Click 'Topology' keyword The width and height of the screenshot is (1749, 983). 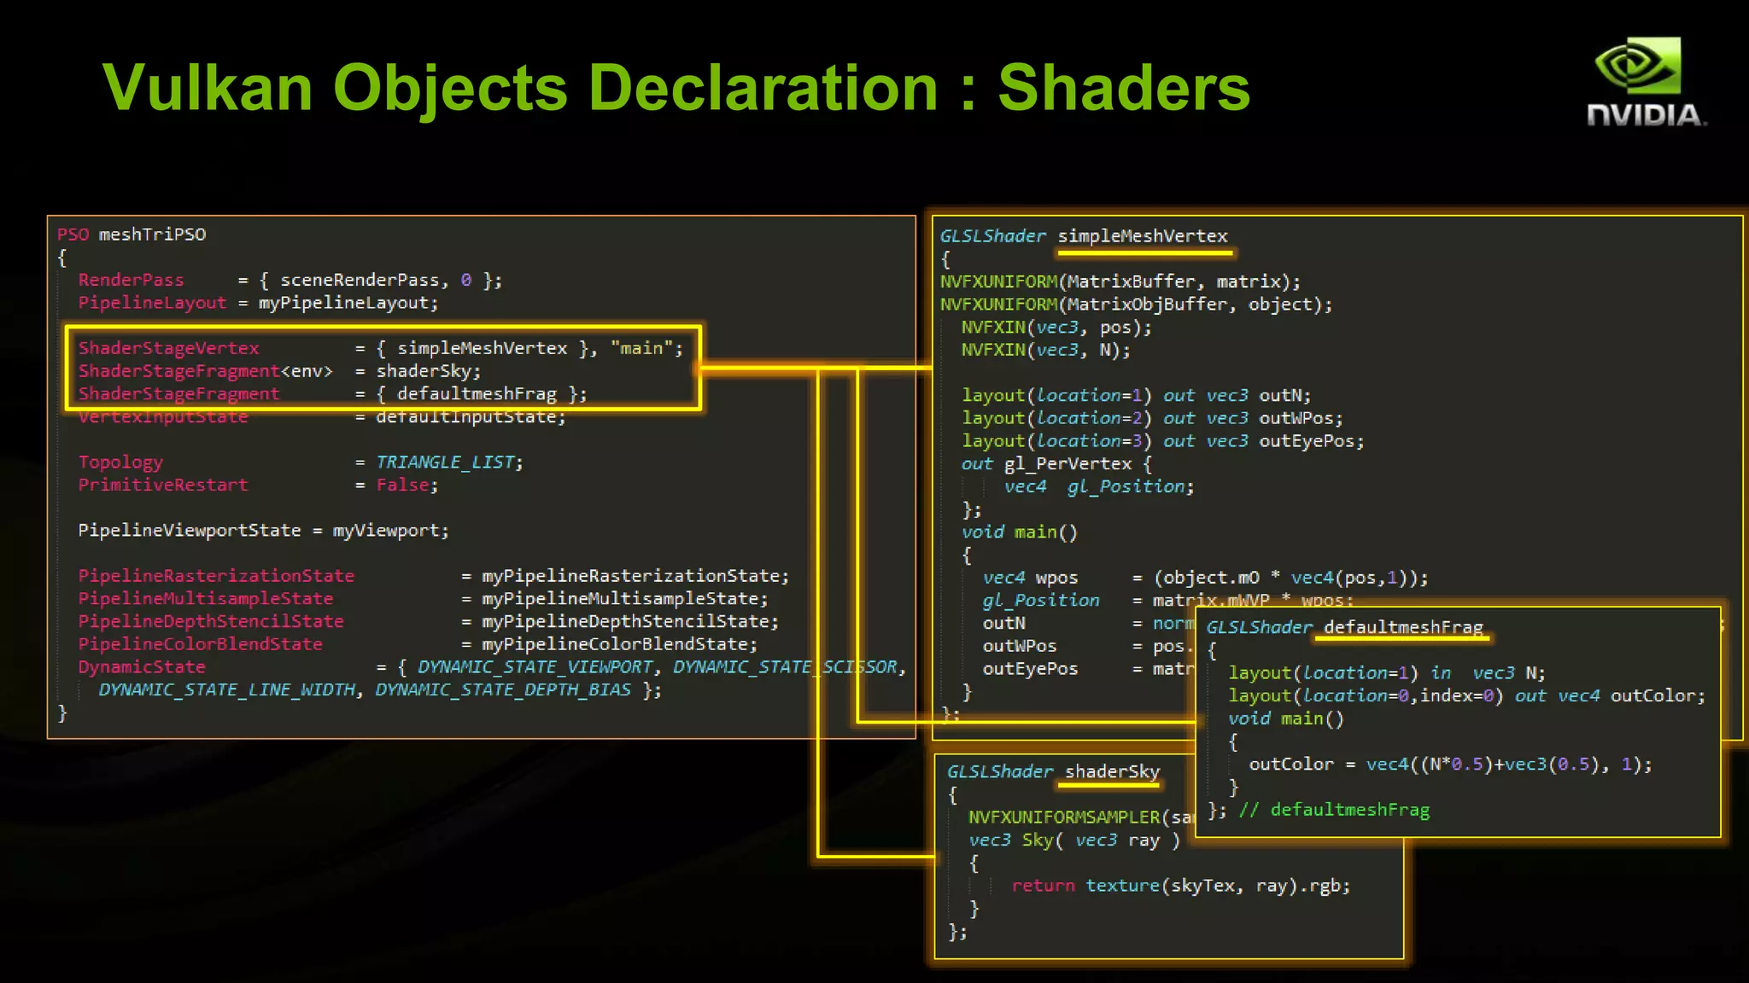click(x=120, y=462)
